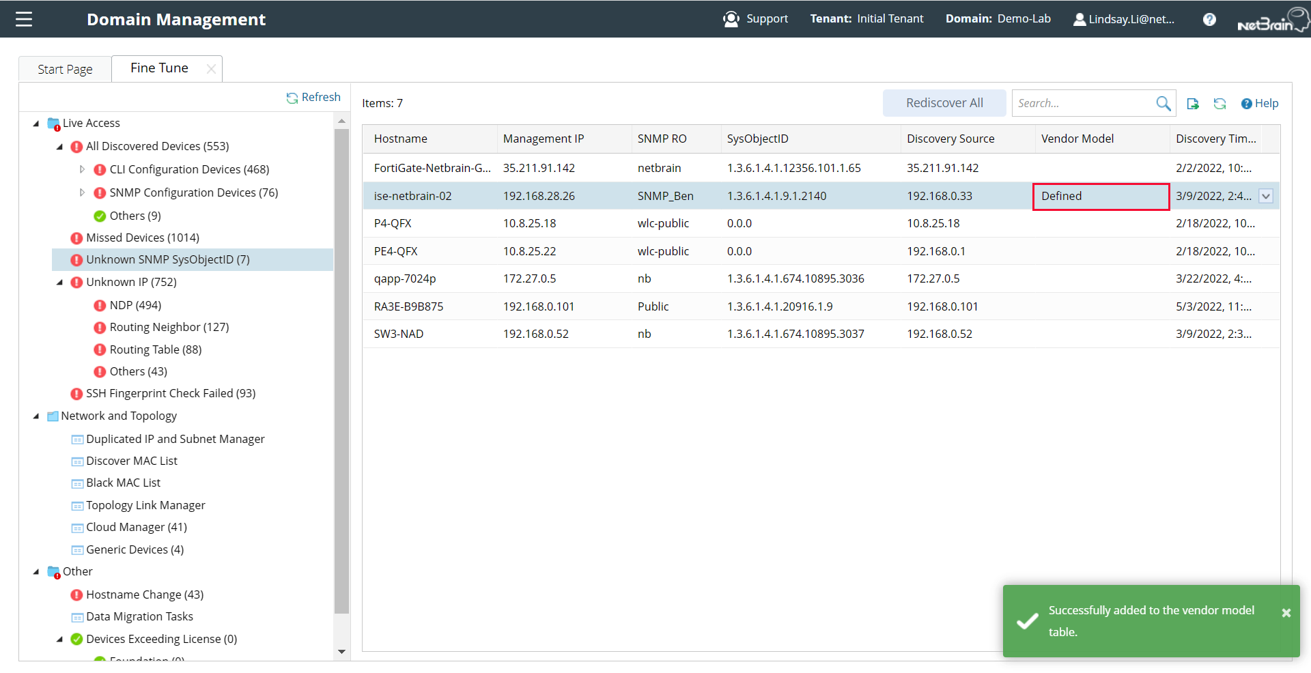1311x673 pixels.
Task: Open Help via the question mark icon
Action: 1260,103
